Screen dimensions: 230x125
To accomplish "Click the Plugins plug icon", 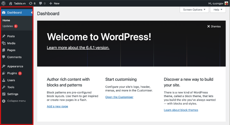I will pyautogui.click(x=4, y=73).
